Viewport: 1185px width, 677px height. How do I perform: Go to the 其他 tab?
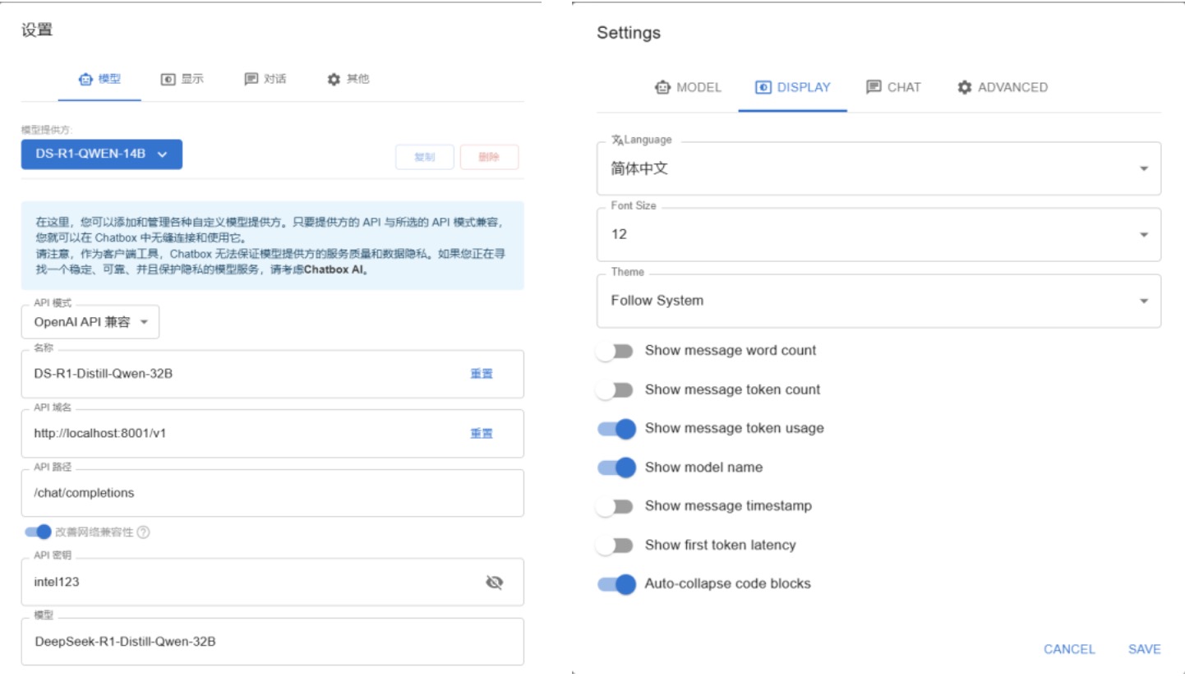(x=348, y=80)
